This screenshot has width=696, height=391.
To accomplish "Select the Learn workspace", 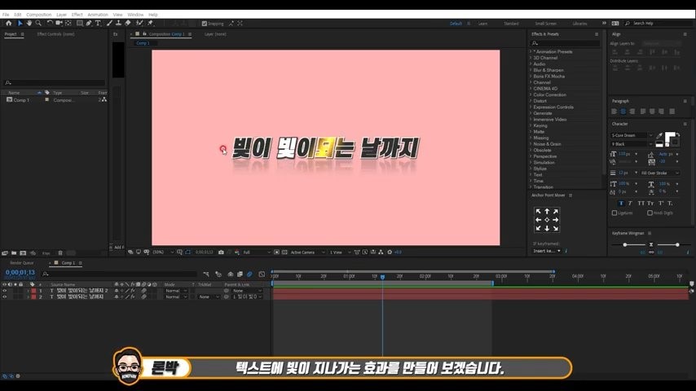I will coord(482,24).
